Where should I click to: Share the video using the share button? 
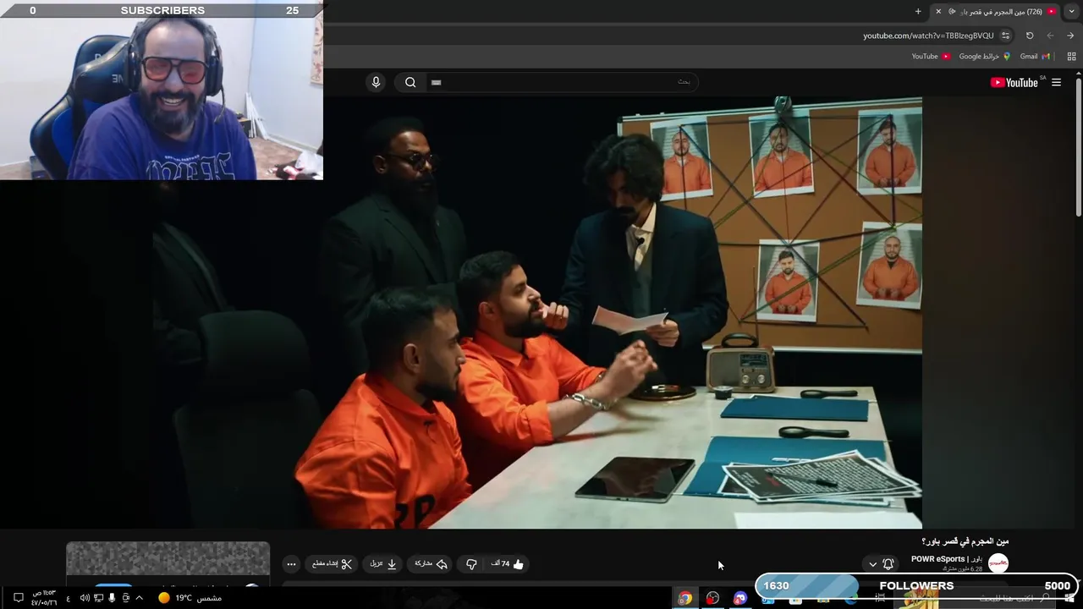coord(431,564)
